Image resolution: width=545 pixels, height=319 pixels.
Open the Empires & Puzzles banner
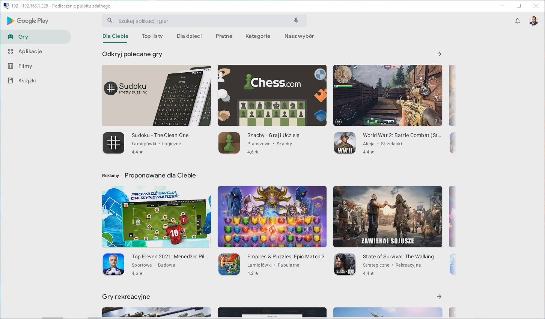coord(272,216)
